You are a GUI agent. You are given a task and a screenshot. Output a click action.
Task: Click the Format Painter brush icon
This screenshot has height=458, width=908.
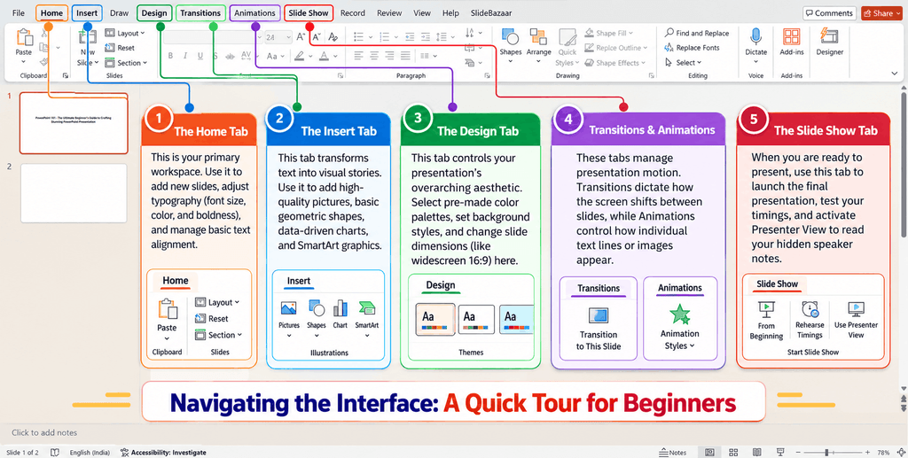(44, 61)
